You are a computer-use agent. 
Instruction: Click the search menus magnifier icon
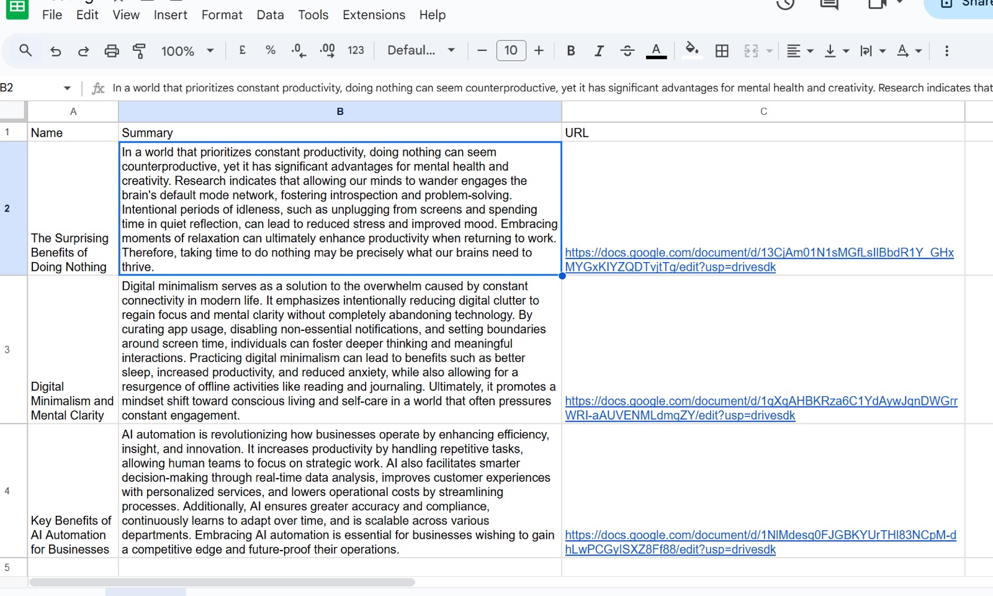click(25, 50)
